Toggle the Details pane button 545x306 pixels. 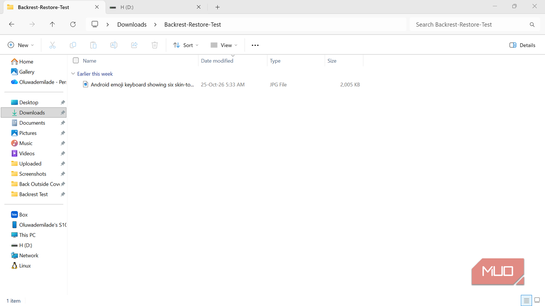(522, 45)
